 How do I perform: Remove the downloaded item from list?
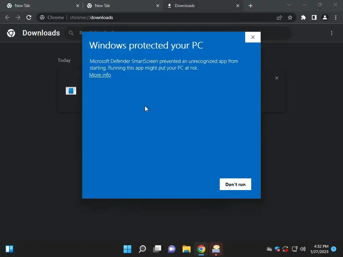[277, 78]
